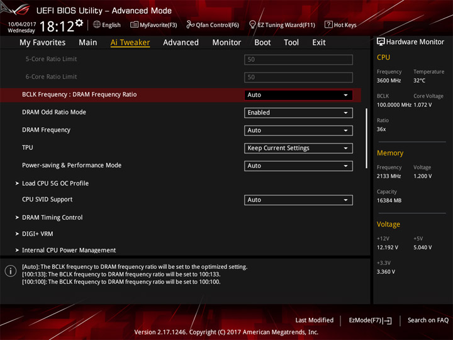Viewport: 453px width, 340px height.
Task: Launch Qfan Control(F6)
Action: pyautogui.click(x=217, y=25)
